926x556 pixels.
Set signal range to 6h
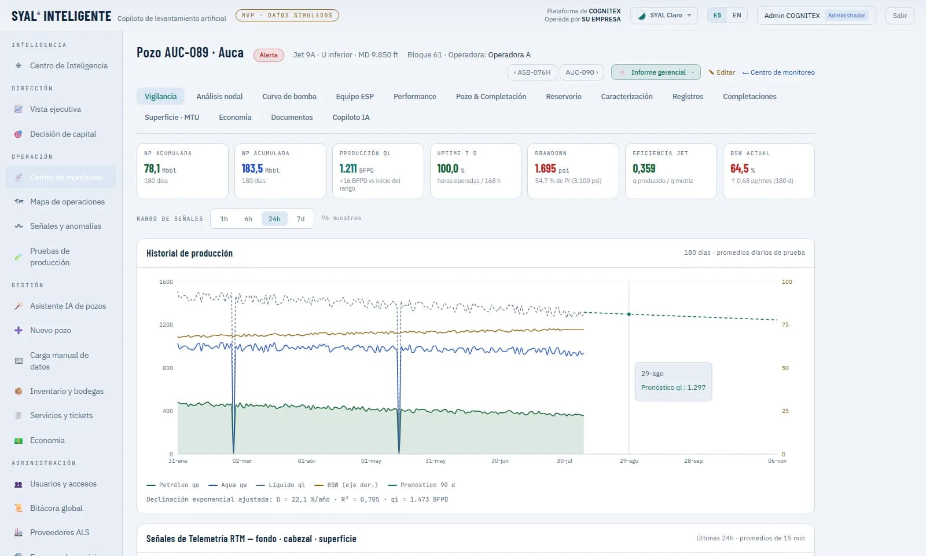coord(248,219)
